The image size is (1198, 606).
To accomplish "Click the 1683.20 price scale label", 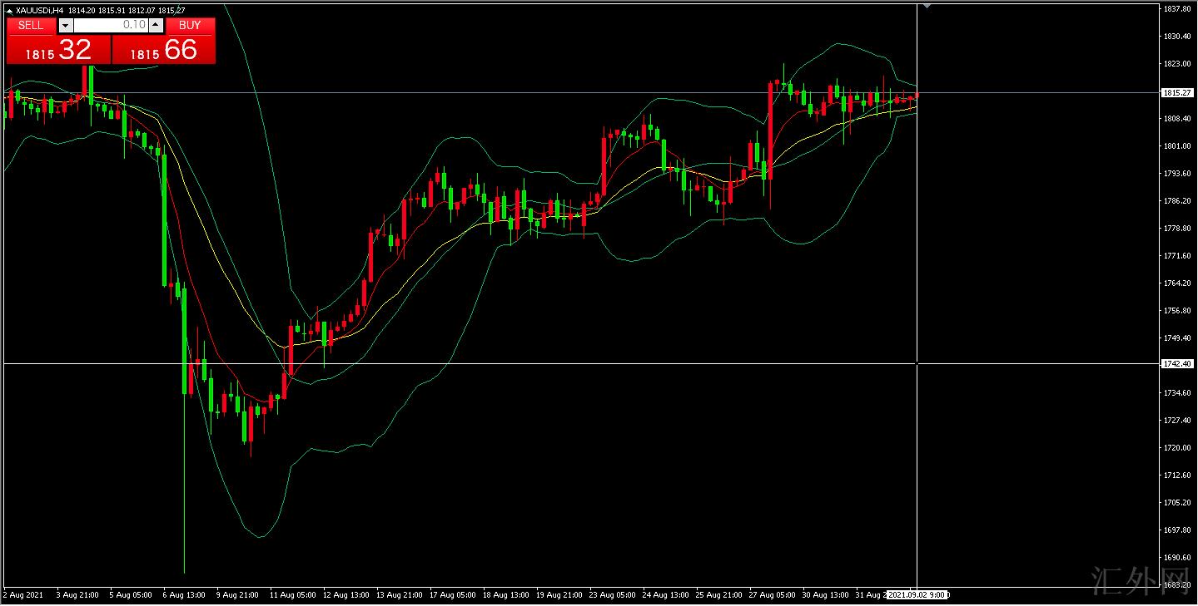I will point(1177,585).
